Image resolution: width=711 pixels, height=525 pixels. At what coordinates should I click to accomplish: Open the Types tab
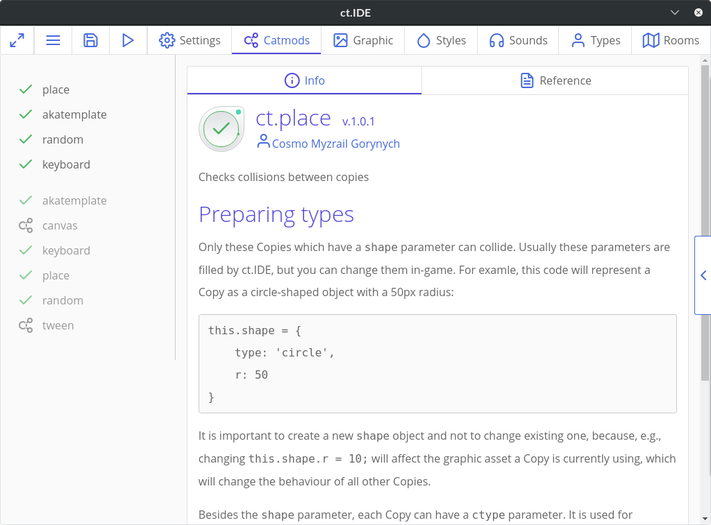[x=595, y=40]
